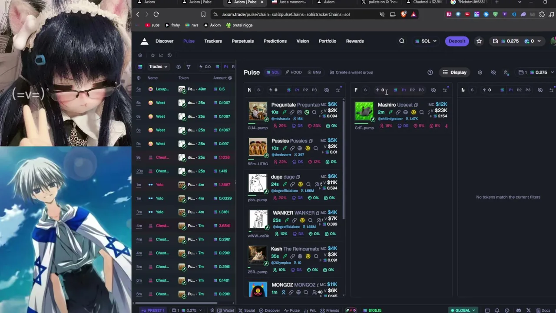
Task: Open the SOL chain selector dropdown
Action: coord(425,41)
